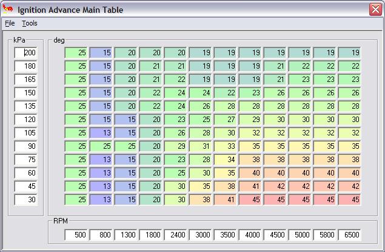Select the advance cell at 105 kPa and 800 RPM
This screenshot has width=385, height=252.
[101, 133]
